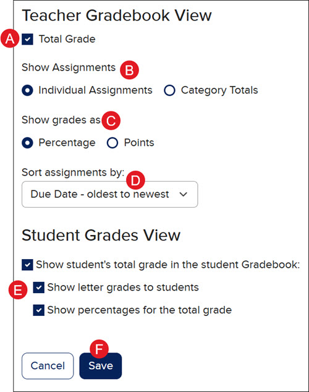Select Category Totals radio option

coord(169,90)
